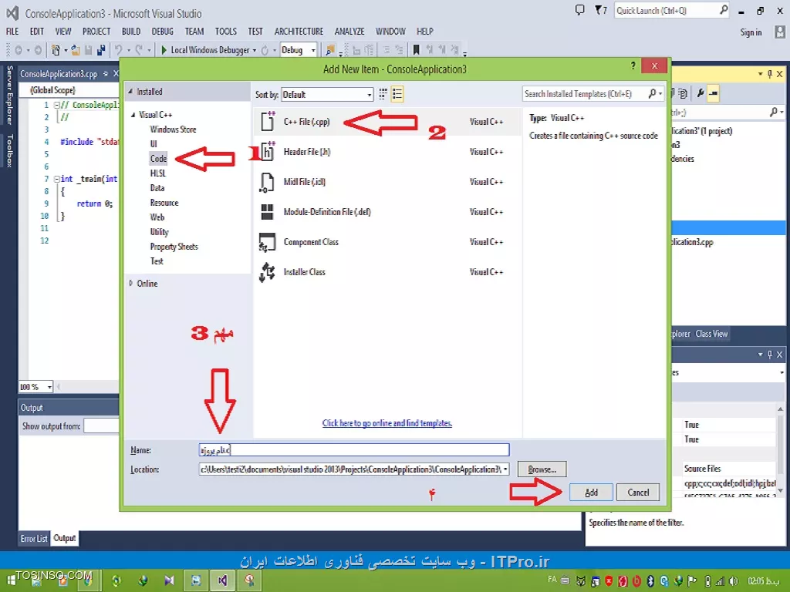Click the Bluetooth tray icon
Image resolution: width=790 pixels, height=592 pixels.
650,581
